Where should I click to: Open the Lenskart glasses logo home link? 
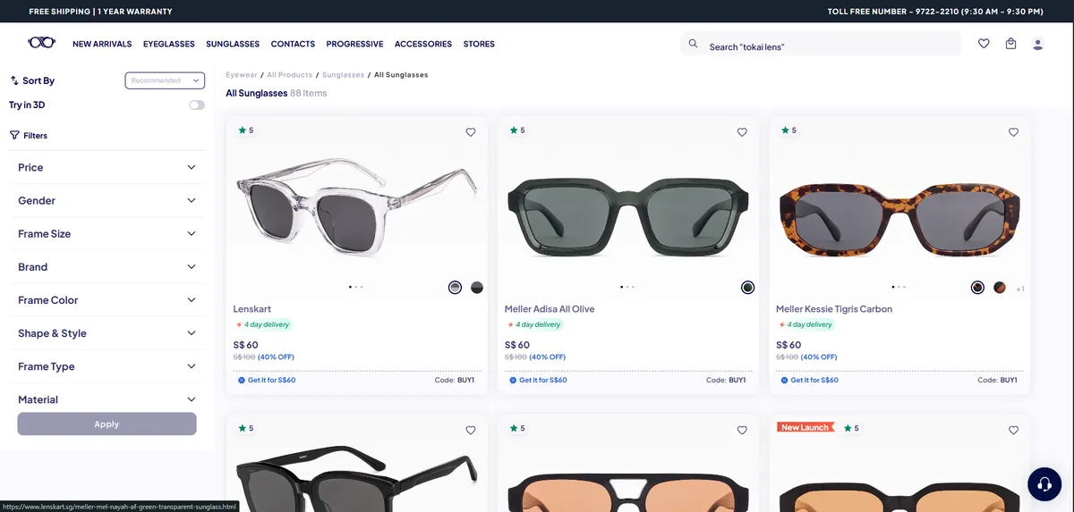(41, 43)
